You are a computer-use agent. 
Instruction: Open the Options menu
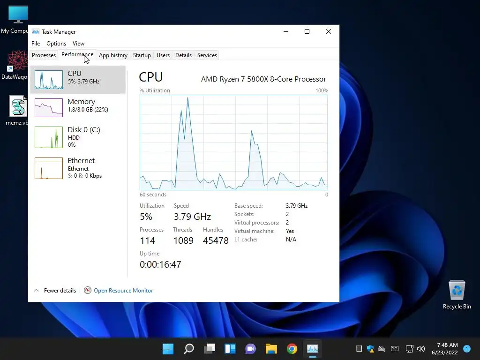pos(56,44)
